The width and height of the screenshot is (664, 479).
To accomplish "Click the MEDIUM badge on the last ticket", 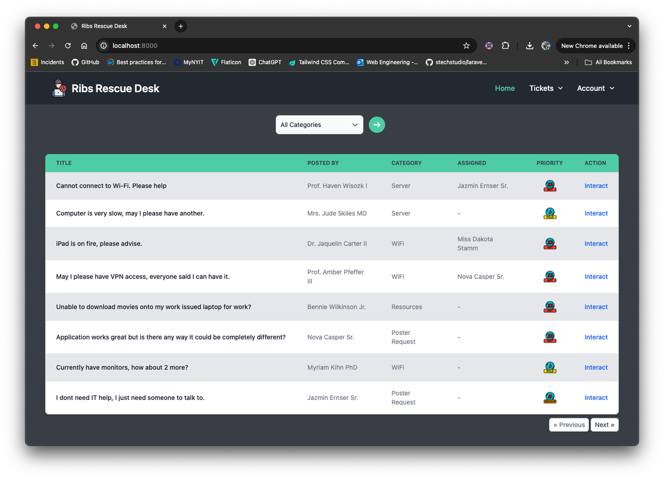I will point(550,397).
